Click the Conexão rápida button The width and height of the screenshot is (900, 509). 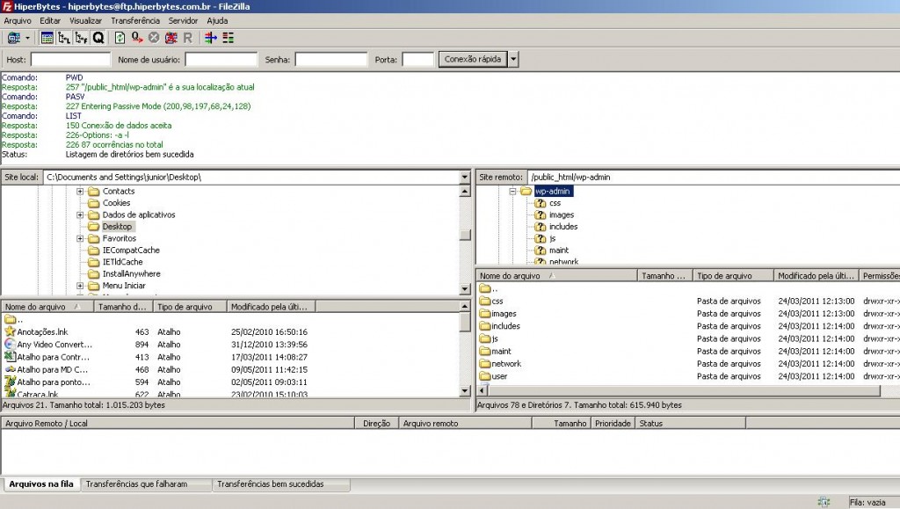tap(472, 59)
